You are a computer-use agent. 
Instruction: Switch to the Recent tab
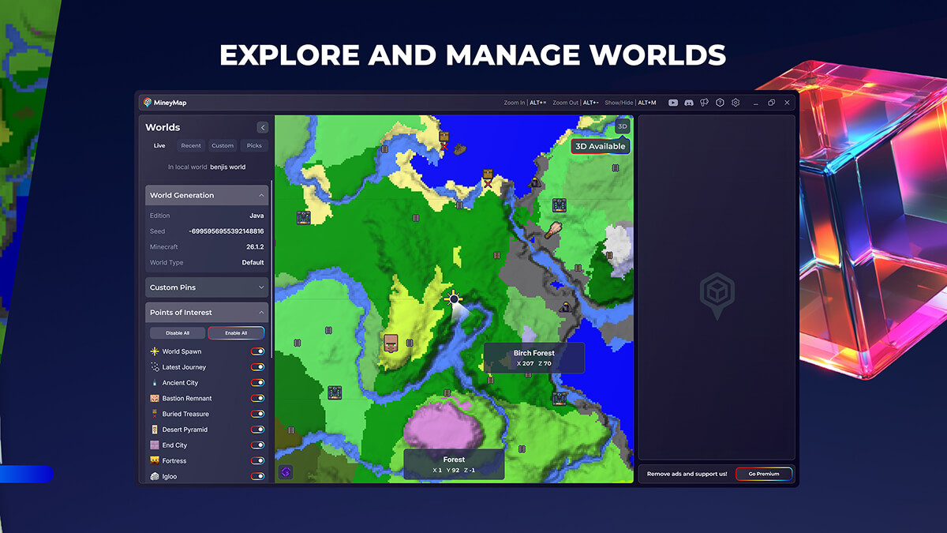click(191, 145)
